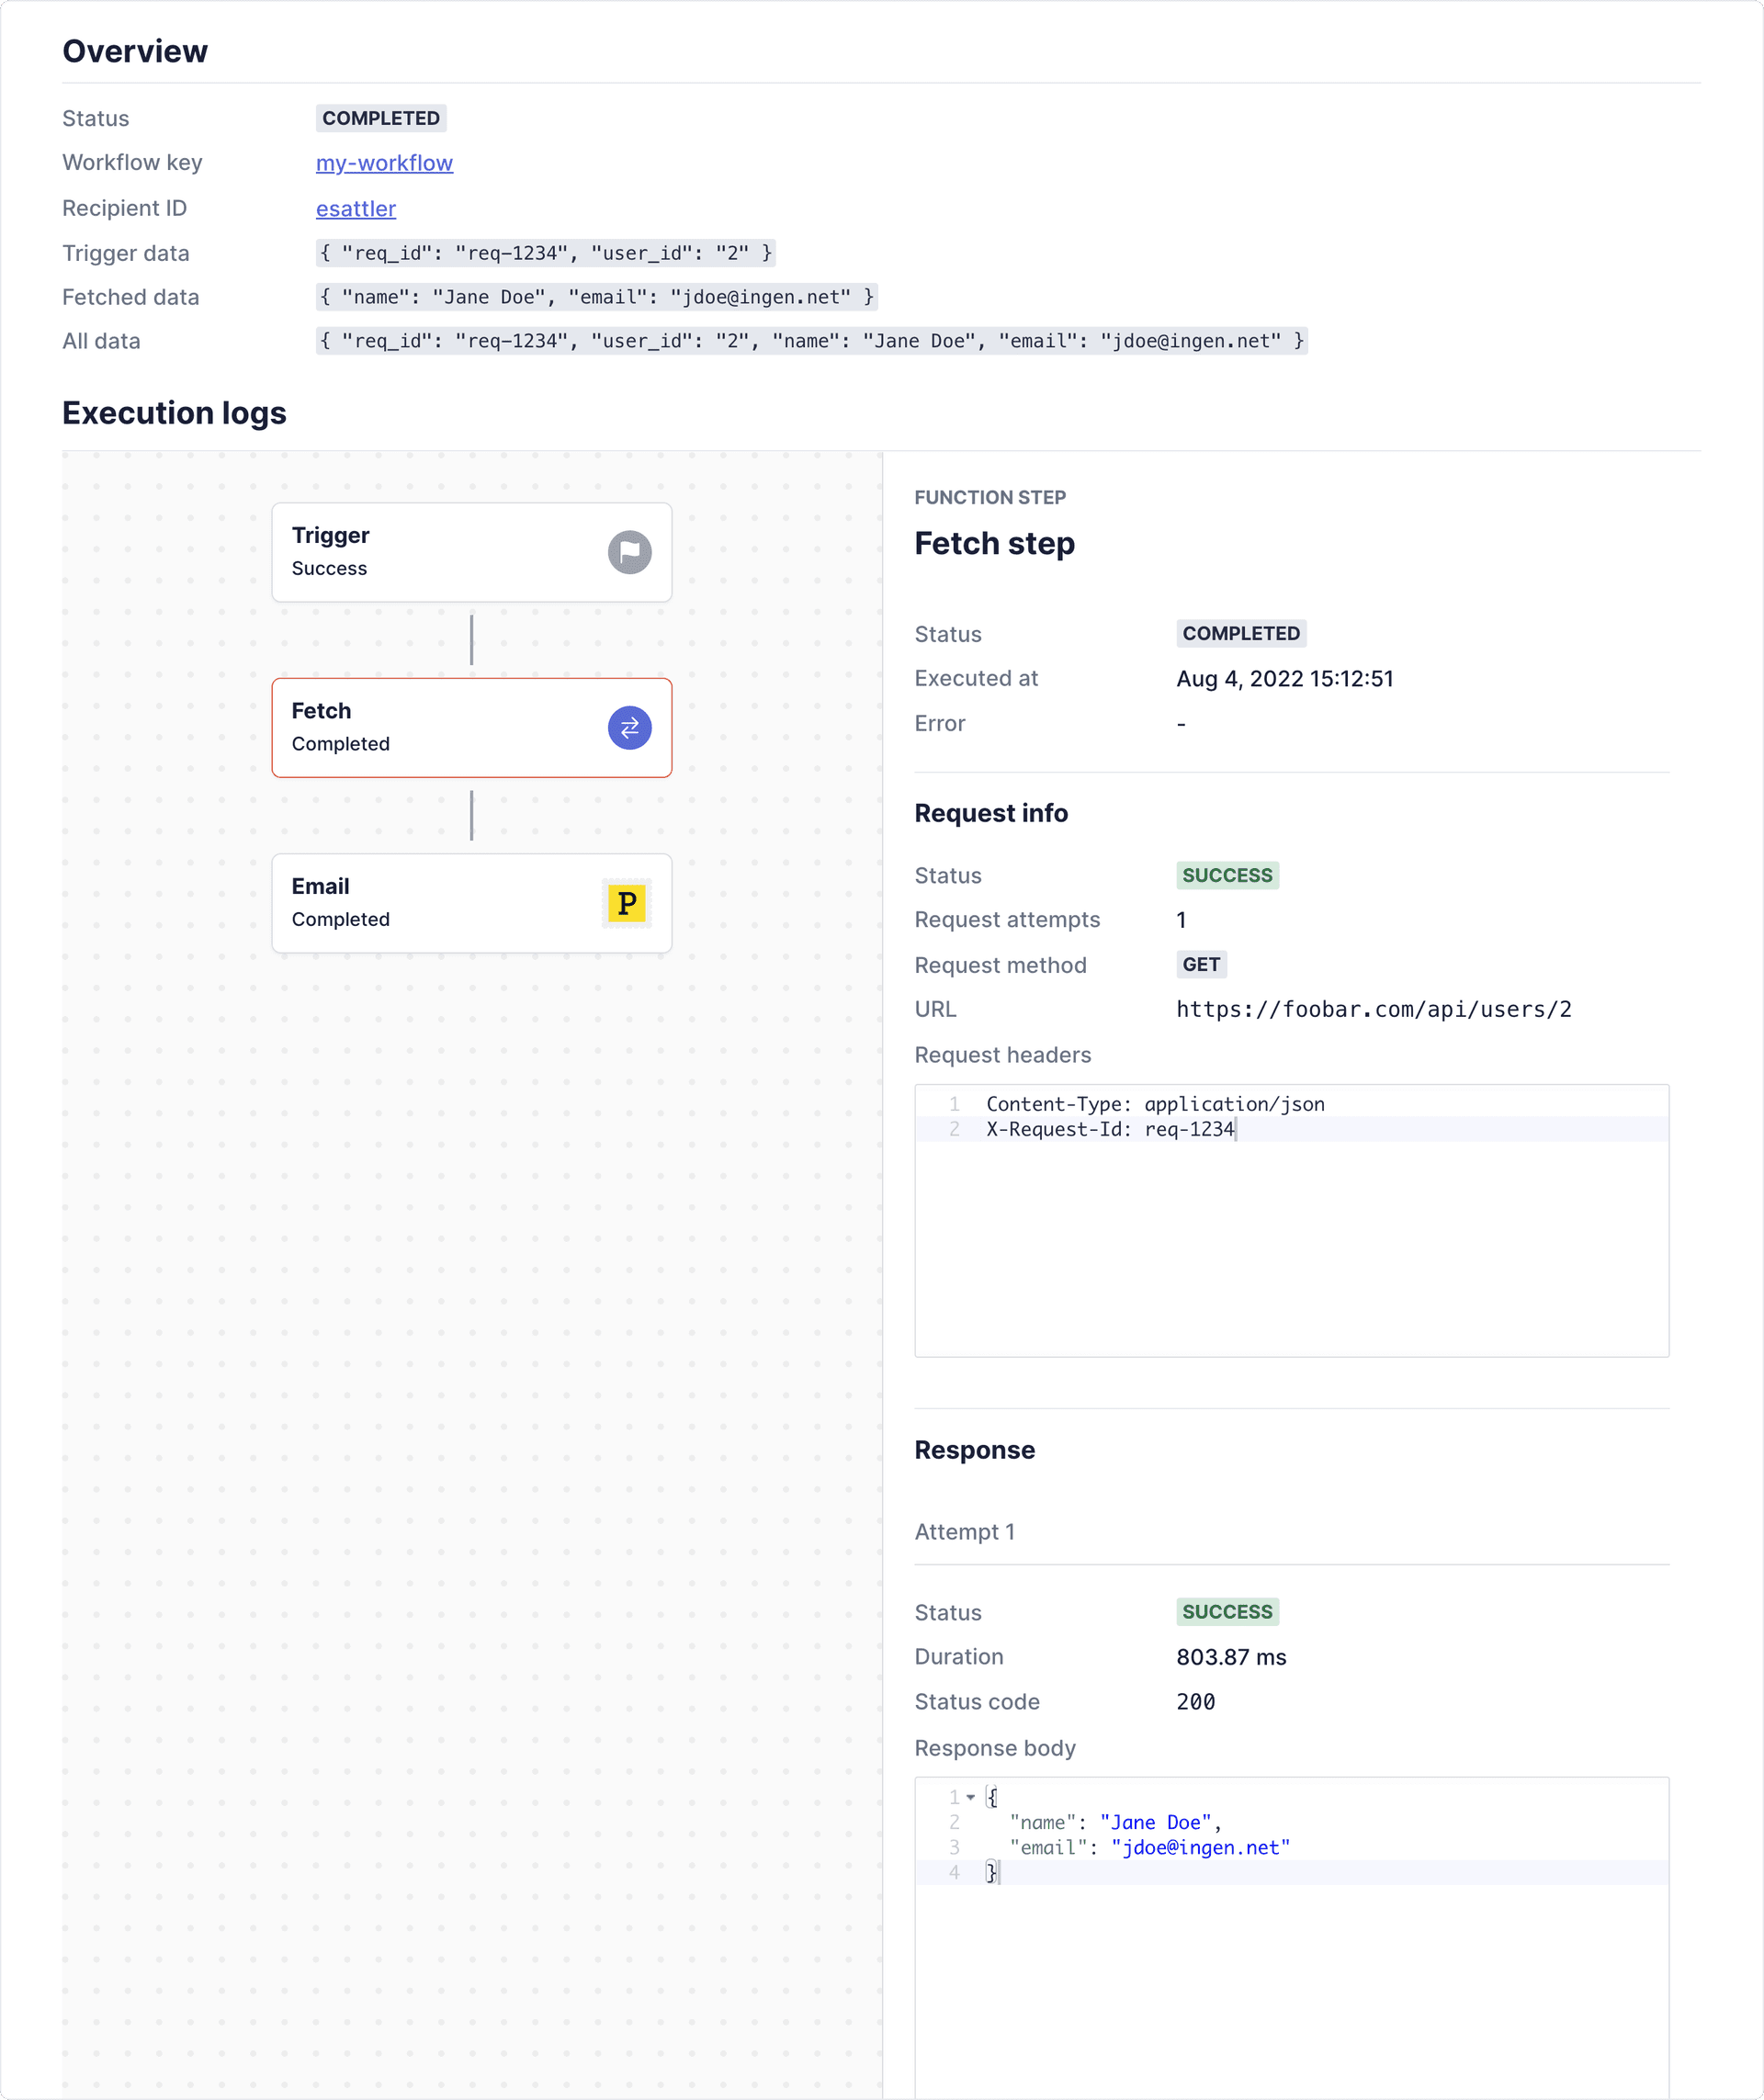Click the Execution logs heading
Image resolution: width=1764 pixels, height=2100 pixels.
174,413
